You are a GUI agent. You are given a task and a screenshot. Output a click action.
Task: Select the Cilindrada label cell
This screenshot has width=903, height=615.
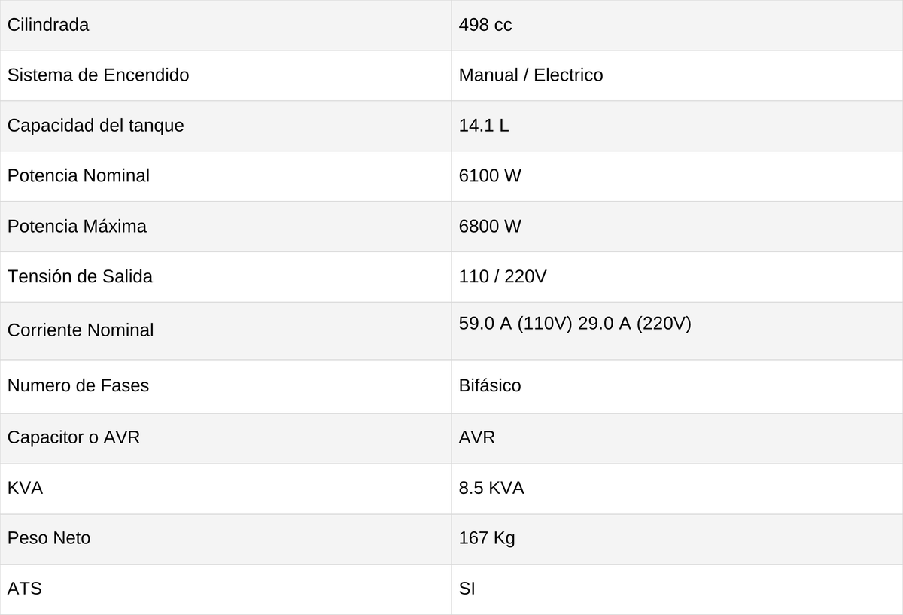coord(226,25)
